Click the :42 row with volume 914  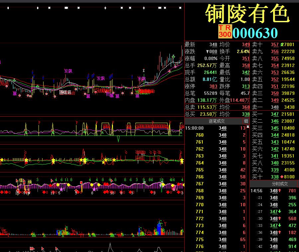coord(273,246)
